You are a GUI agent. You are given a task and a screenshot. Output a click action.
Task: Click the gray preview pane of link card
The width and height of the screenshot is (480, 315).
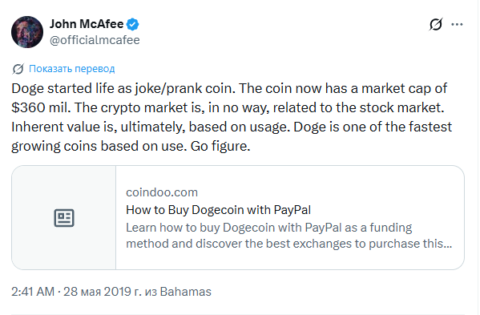coord(63,218)
